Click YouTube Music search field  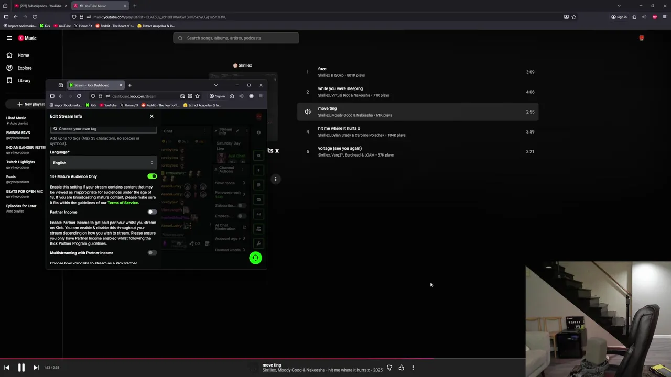pyautogui.click(x=236, y=38)
